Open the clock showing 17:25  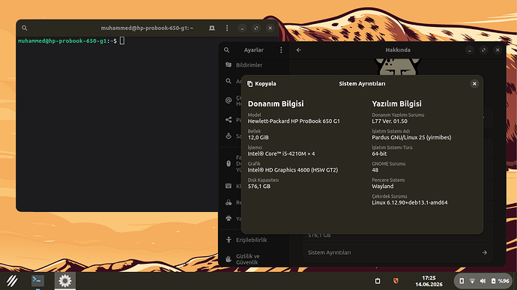429,281
